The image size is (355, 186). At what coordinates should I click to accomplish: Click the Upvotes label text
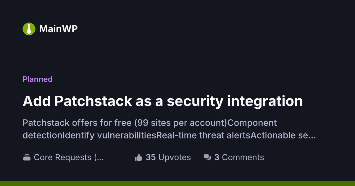pos(175,157)
